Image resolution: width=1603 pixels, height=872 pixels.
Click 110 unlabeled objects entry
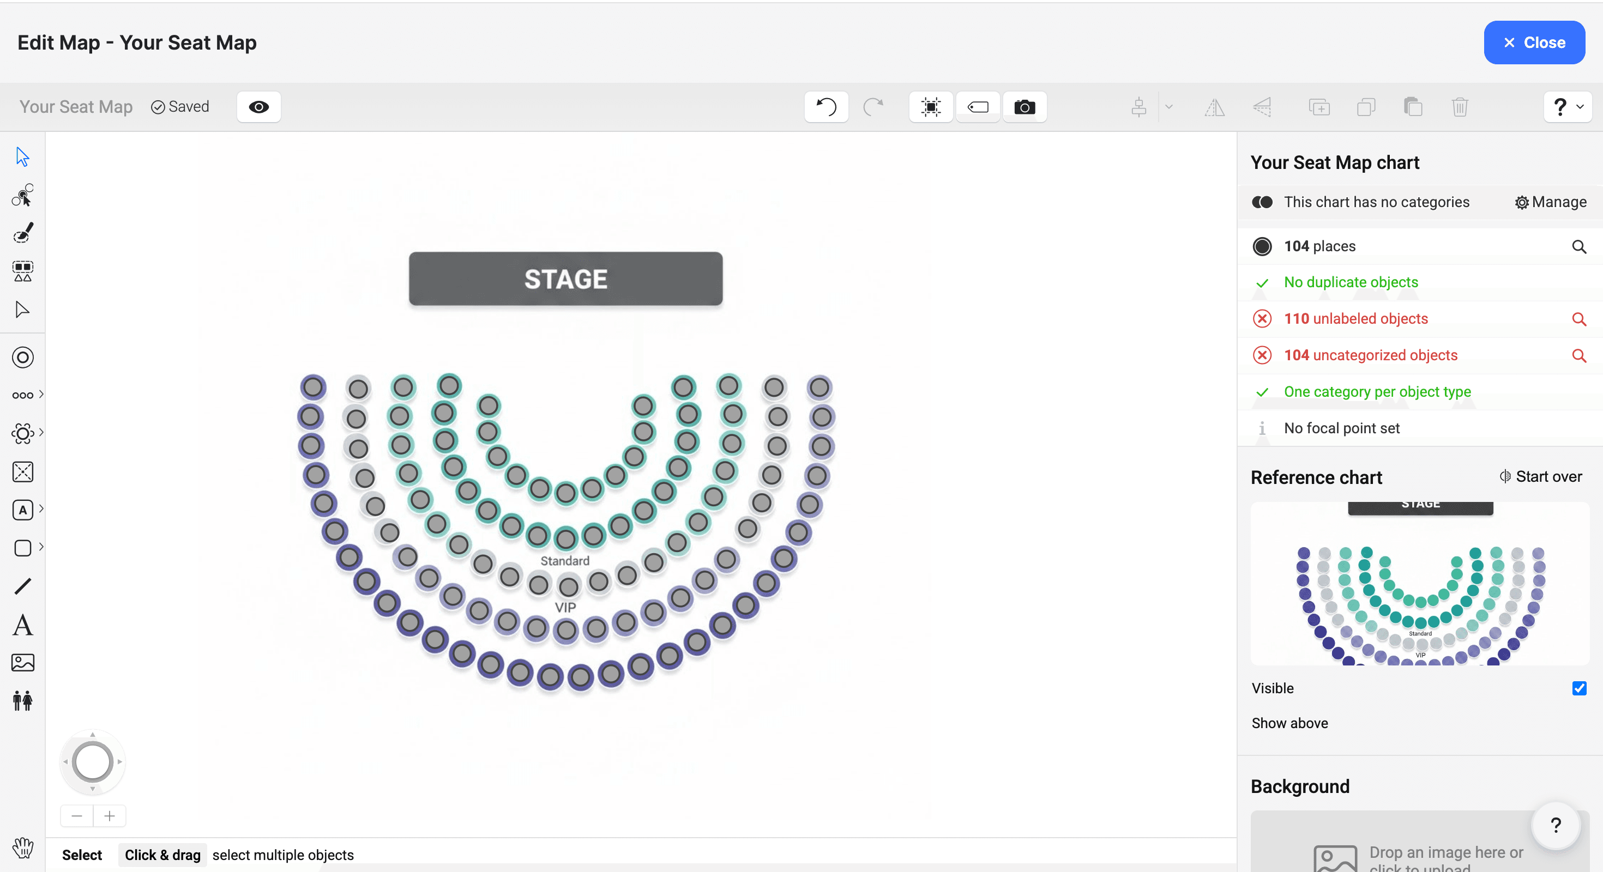tap(1355, 318)
